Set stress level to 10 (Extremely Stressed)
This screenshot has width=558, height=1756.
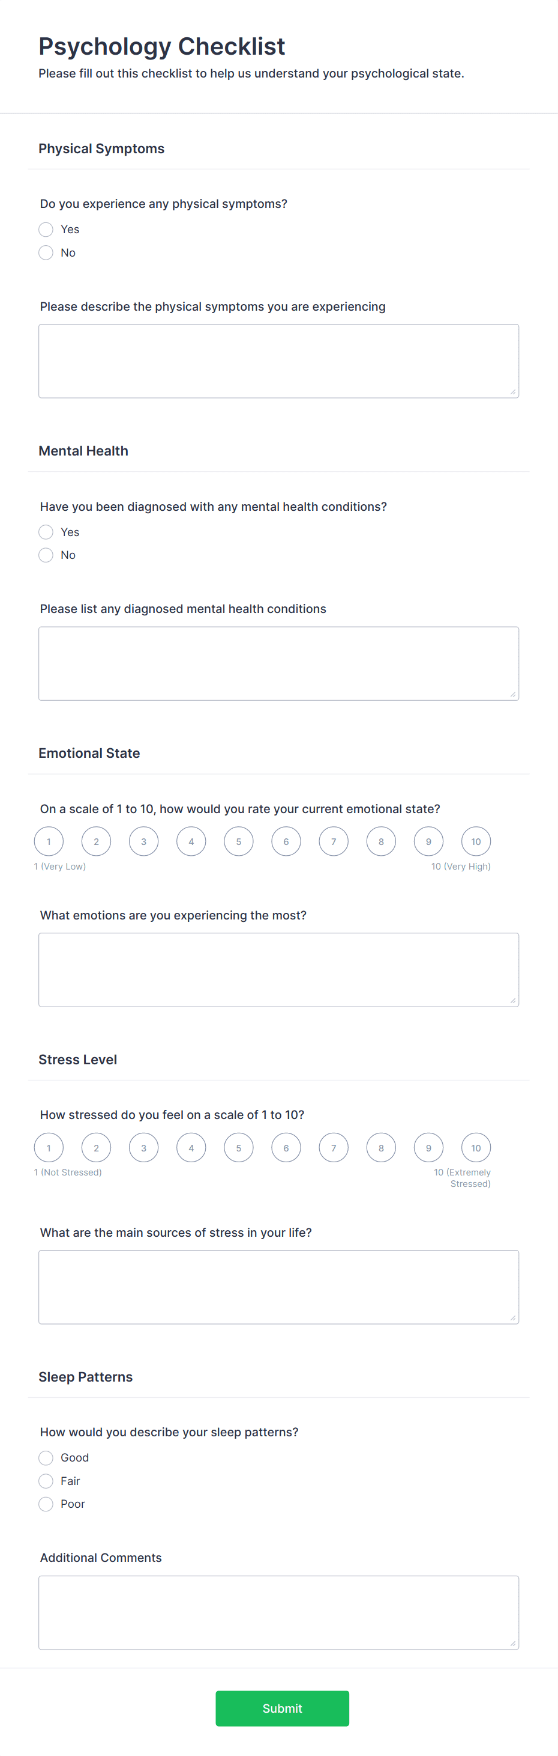coord(476,1148)
